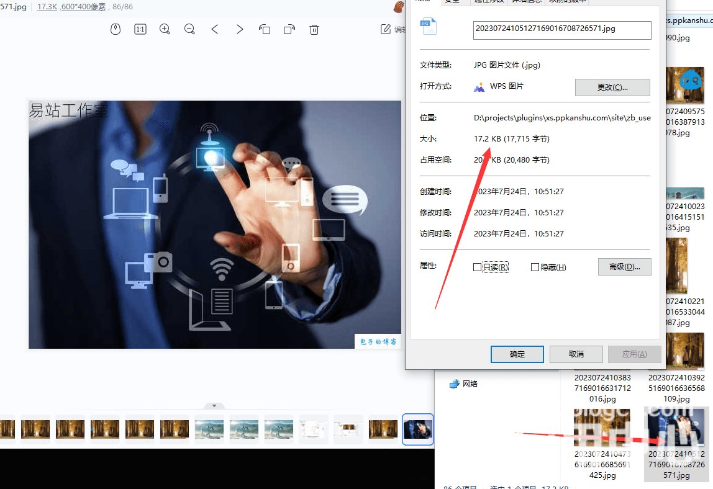Go to the next image arrow
The width and height of the screenshot is (713, 489).
click(240, 30)
